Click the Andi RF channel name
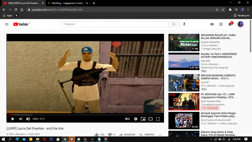Image resolution: width=252 pixels, height=142 pixels. 205,82
